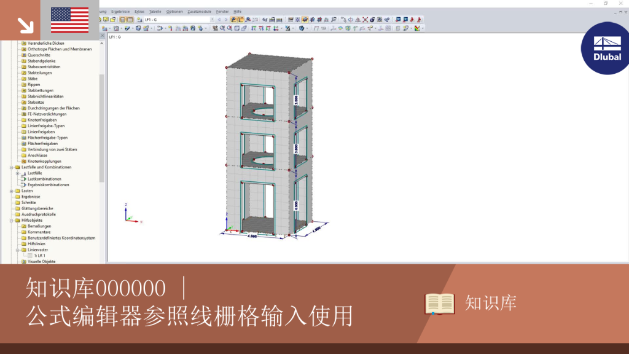Image resolution: width=629 pixels, height=354 pixels.
Task: Open the Ergebnisse menu
Action: (120, 12)
